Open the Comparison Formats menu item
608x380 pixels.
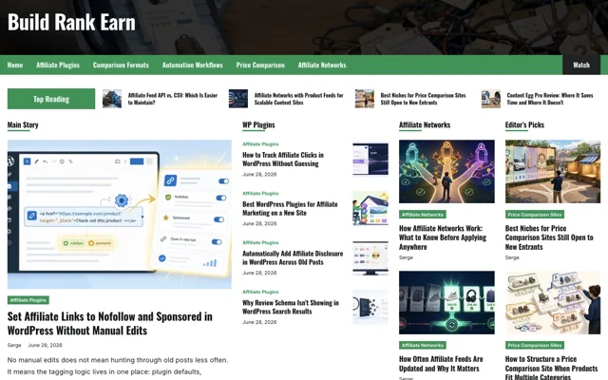pos(121,66)
